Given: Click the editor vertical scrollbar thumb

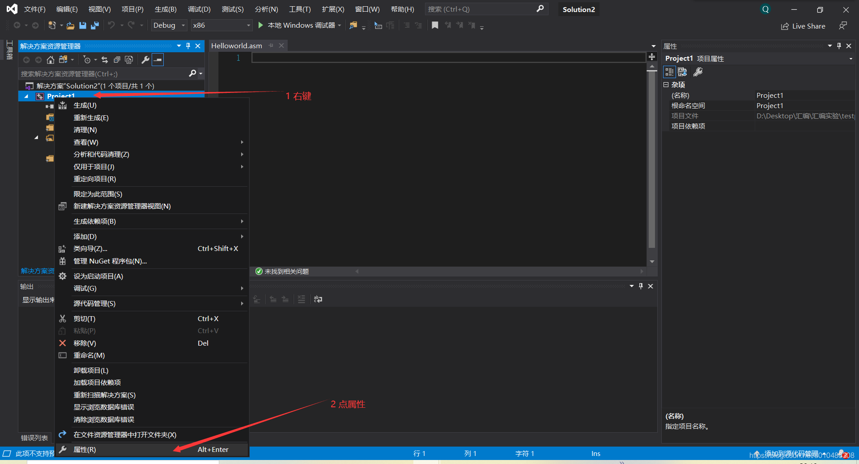Looking at the screenshot, I should 652,159.
